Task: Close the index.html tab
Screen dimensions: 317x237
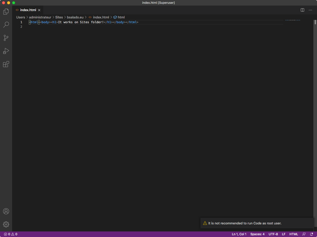Action: point(39,10)
